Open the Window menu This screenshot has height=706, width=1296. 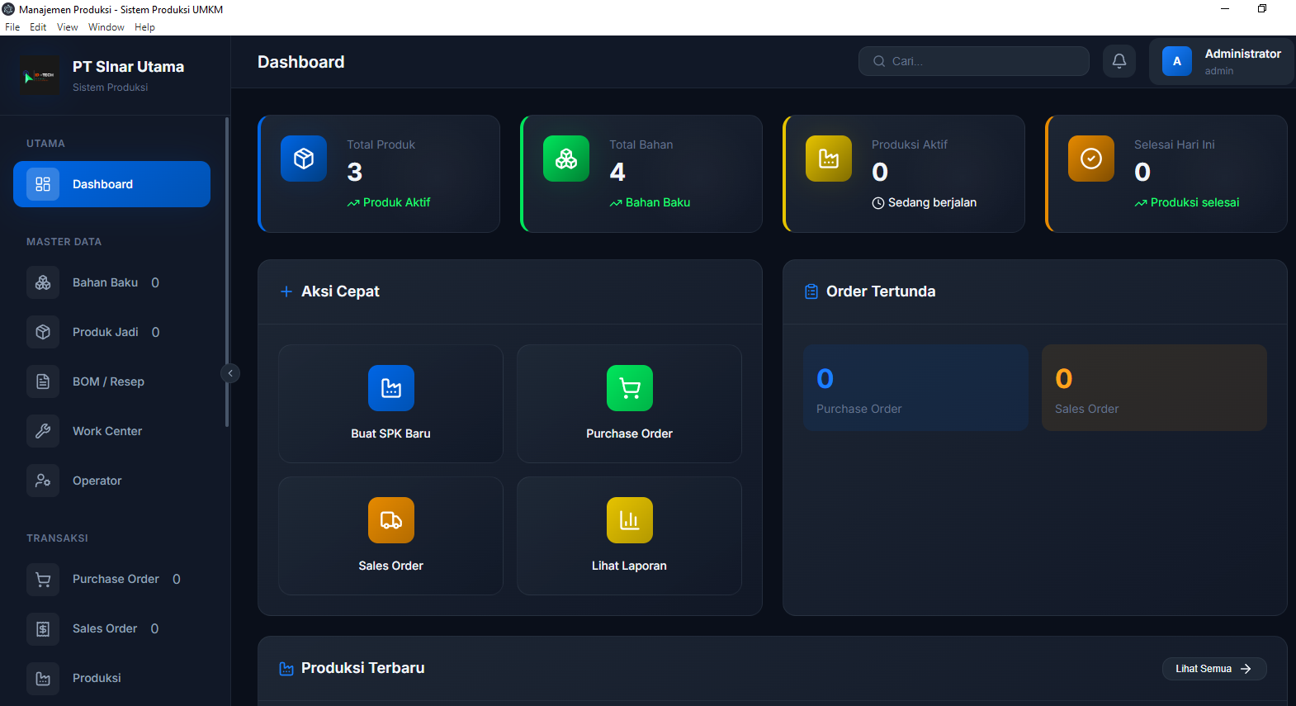click(x=106, y=27)
